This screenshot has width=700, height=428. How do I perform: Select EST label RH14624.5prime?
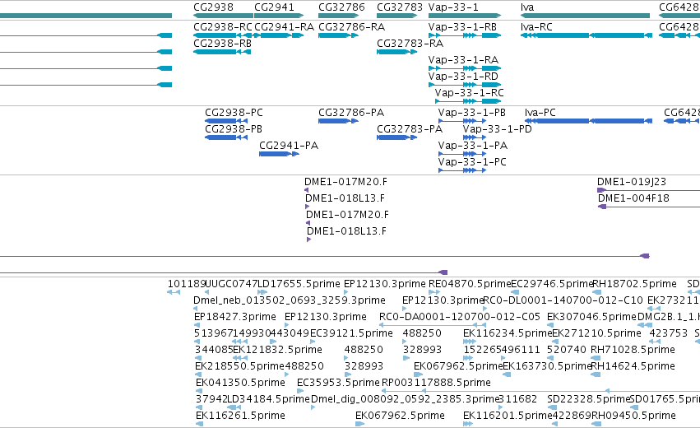633,366
